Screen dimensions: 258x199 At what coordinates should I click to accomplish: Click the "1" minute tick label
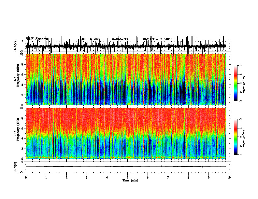click(x=46, y=178)
